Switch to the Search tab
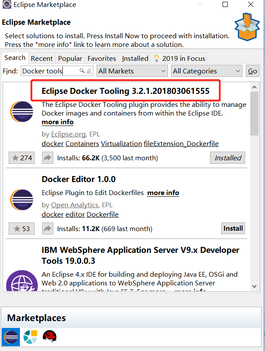The image size is (265, 351). point(15,58)
